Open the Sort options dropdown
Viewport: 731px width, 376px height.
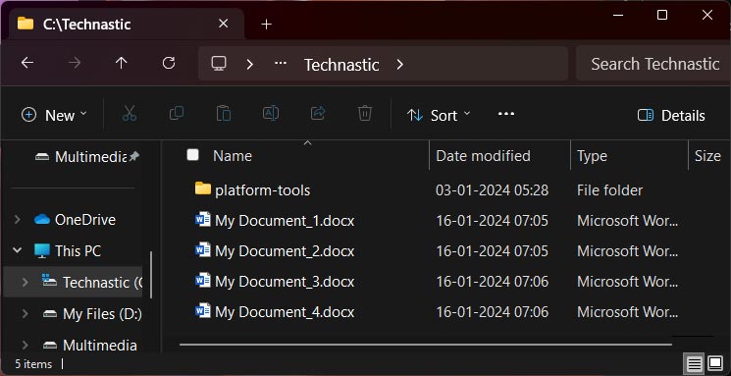(x=439, y=115)
